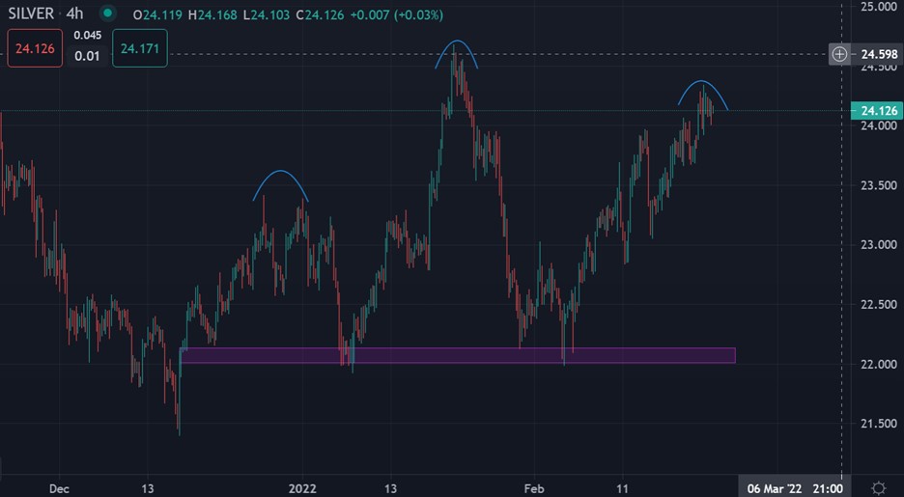Image resolution: width=904 pixels, height=497 pixels.
Task: Open the plus icon beside price 24.598
Action: pyautogui.click(x=839, y=54)
